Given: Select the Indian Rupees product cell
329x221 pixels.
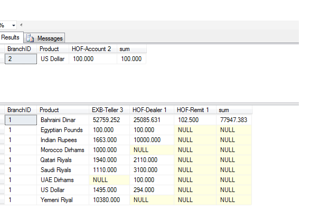Looking at the screenshot, I should coord(63,140).
